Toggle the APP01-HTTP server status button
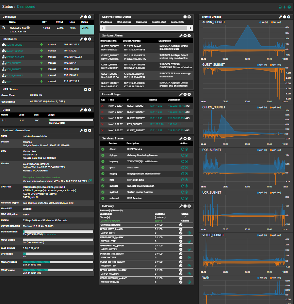294x304 pixels. click(189, 233)
